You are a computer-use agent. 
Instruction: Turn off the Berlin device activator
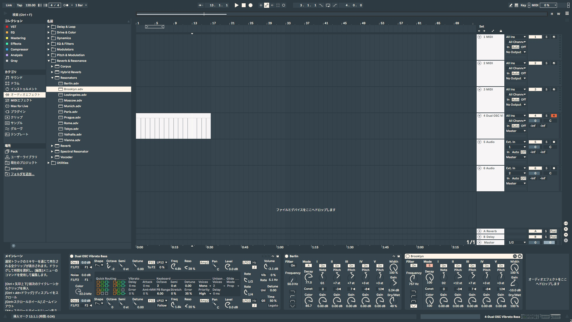(x=287, y=256)
